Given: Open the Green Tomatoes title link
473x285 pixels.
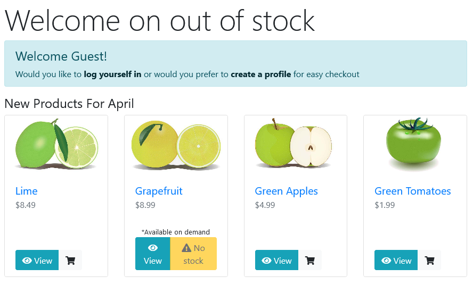Looking at the screenshot, I should (413, 191).
